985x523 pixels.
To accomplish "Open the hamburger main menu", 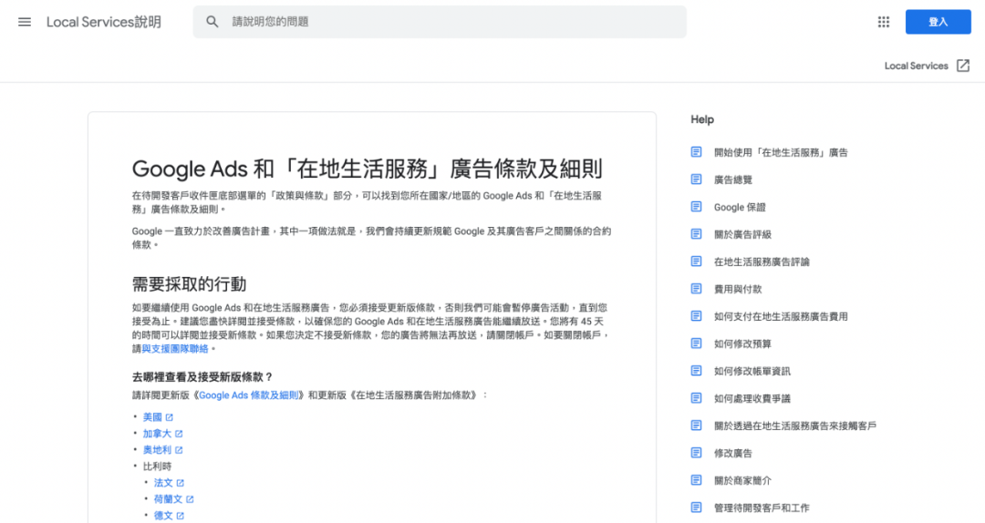I will (x=25, y=22).
